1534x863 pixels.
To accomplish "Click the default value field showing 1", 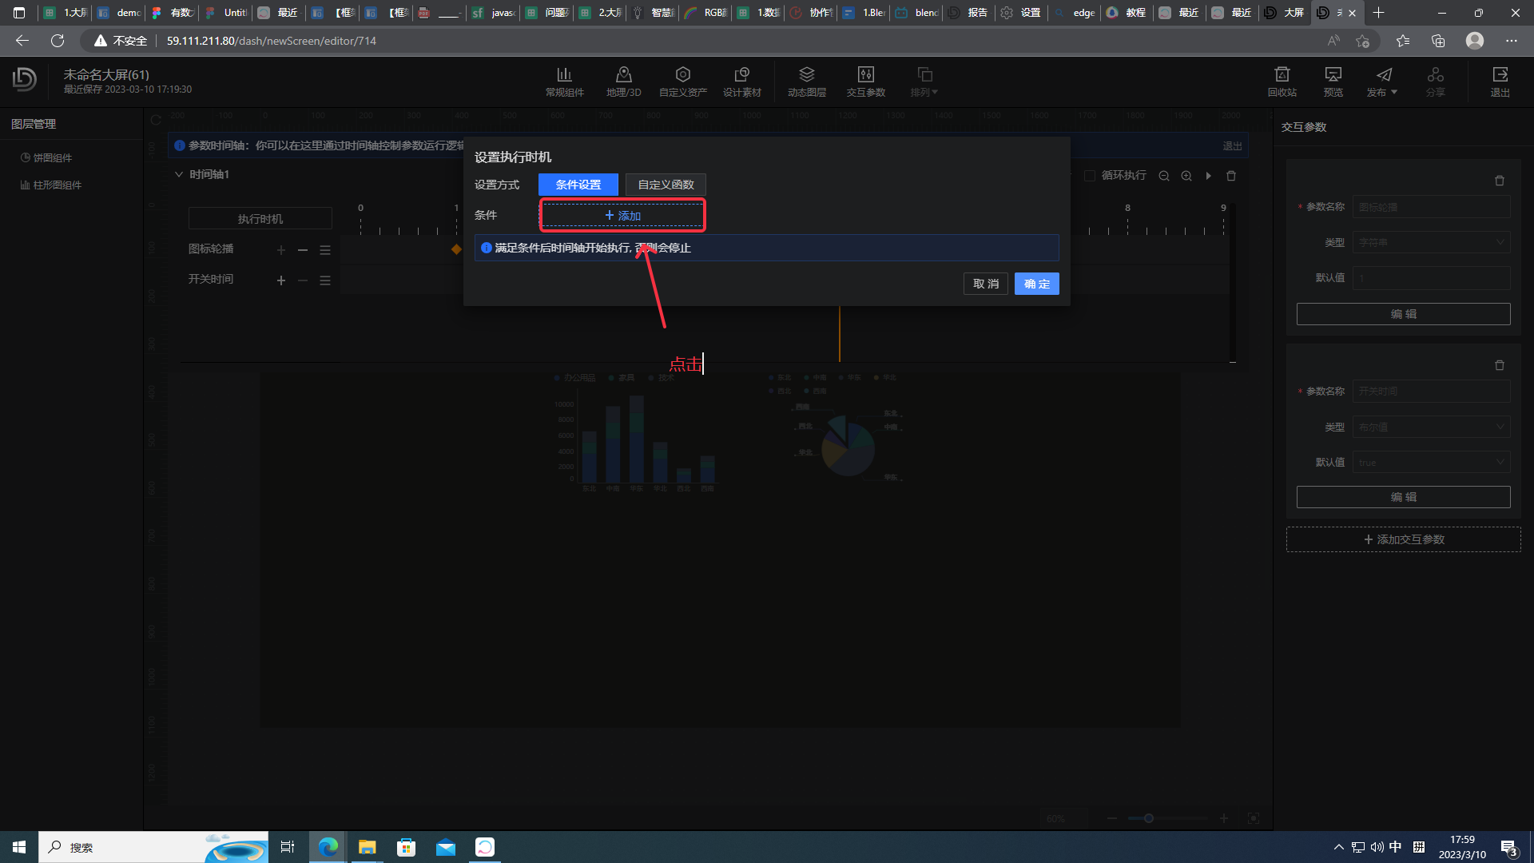I will tap(1431, 278).
